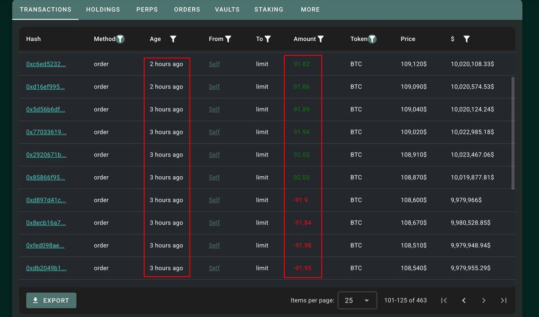The image size is (539, 317).
Task: Click the Self link in the 108,600$ row
Action: pyautogui.click(x=214, y=200)
